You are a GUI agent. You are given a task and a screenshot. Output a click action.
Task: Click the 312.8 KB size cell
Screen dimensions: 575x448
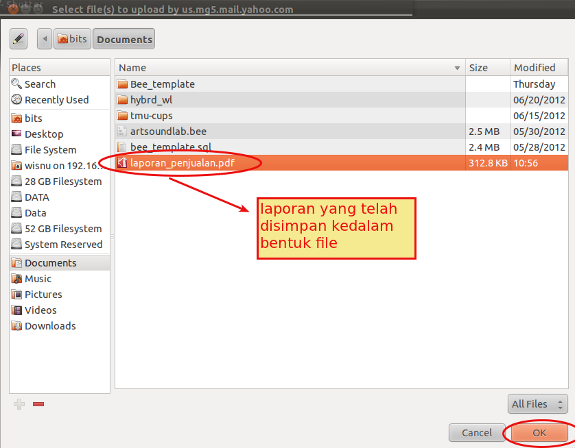(488, 163)
